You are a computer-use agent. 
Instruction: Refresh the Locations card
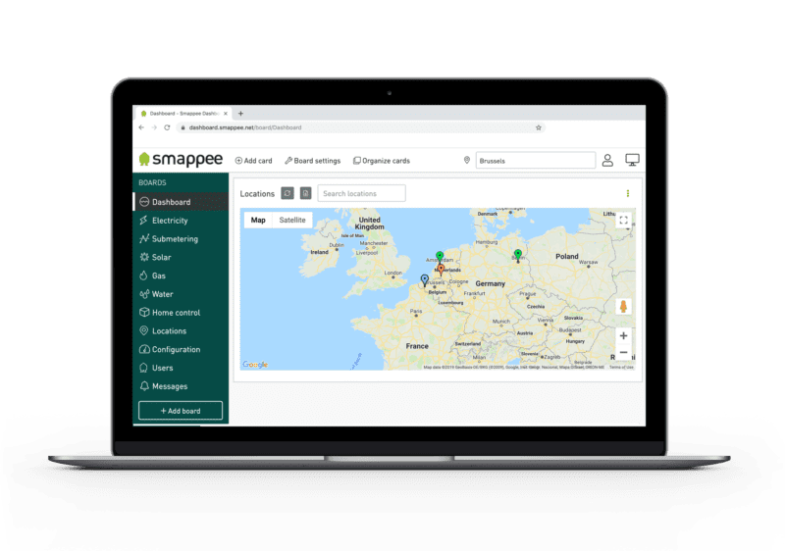click(288, 193)
